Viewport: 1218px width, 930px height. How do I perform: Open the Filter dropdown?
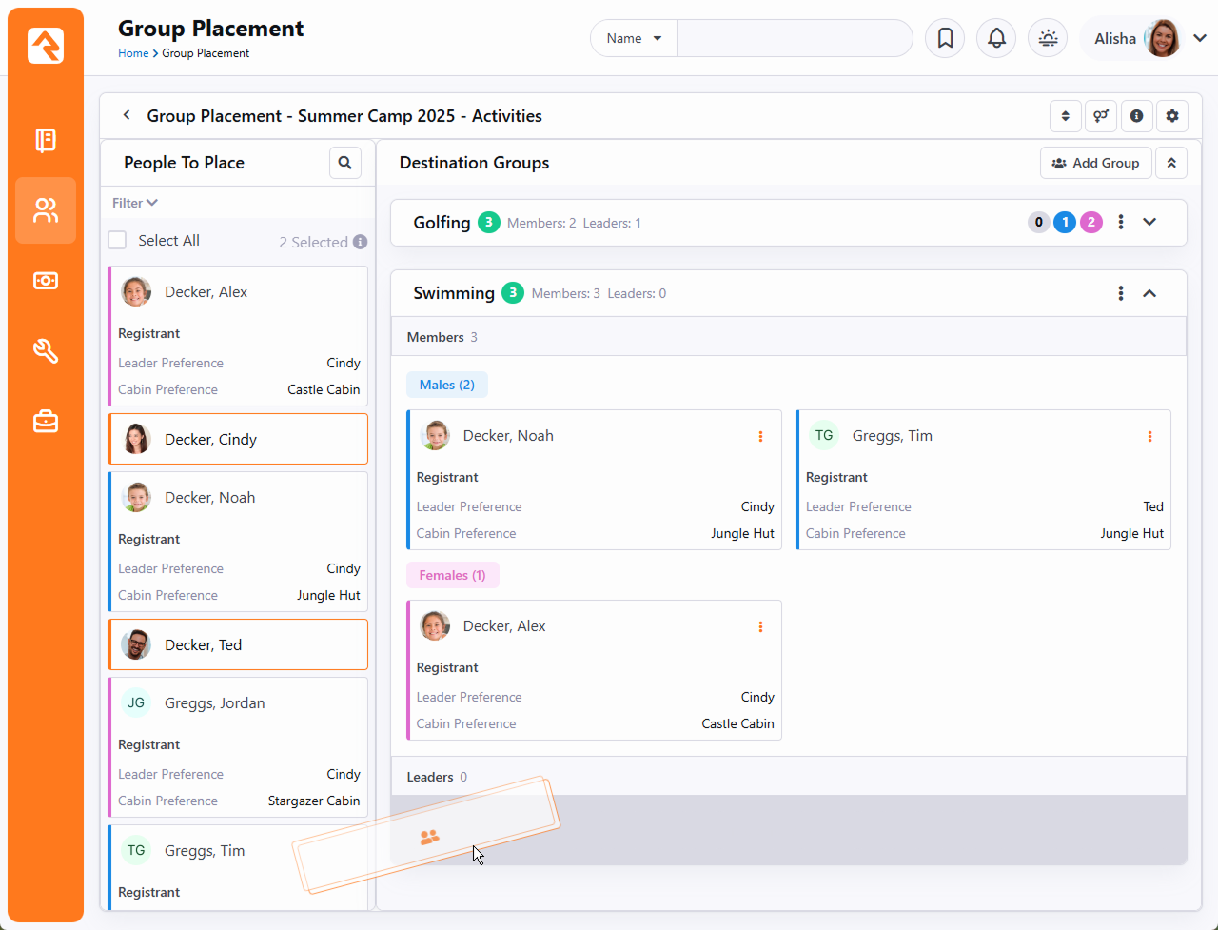(x=135, y=203)
